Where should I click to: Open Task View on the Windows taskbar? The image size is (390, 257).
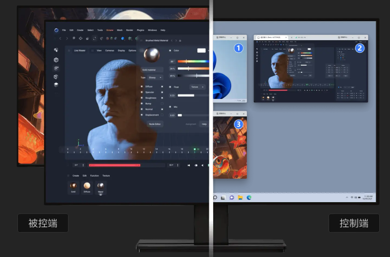[223, 198]
